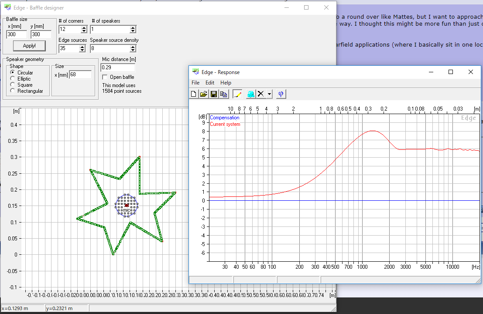Copy response data with the copy icon

[224, 94]
